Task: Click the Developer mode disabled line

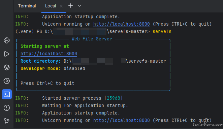Action: (53, 69)
